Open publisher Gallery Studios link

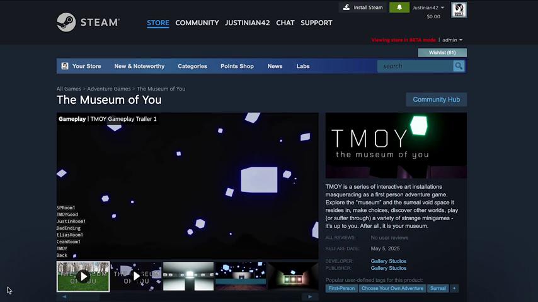pos(389,268)
